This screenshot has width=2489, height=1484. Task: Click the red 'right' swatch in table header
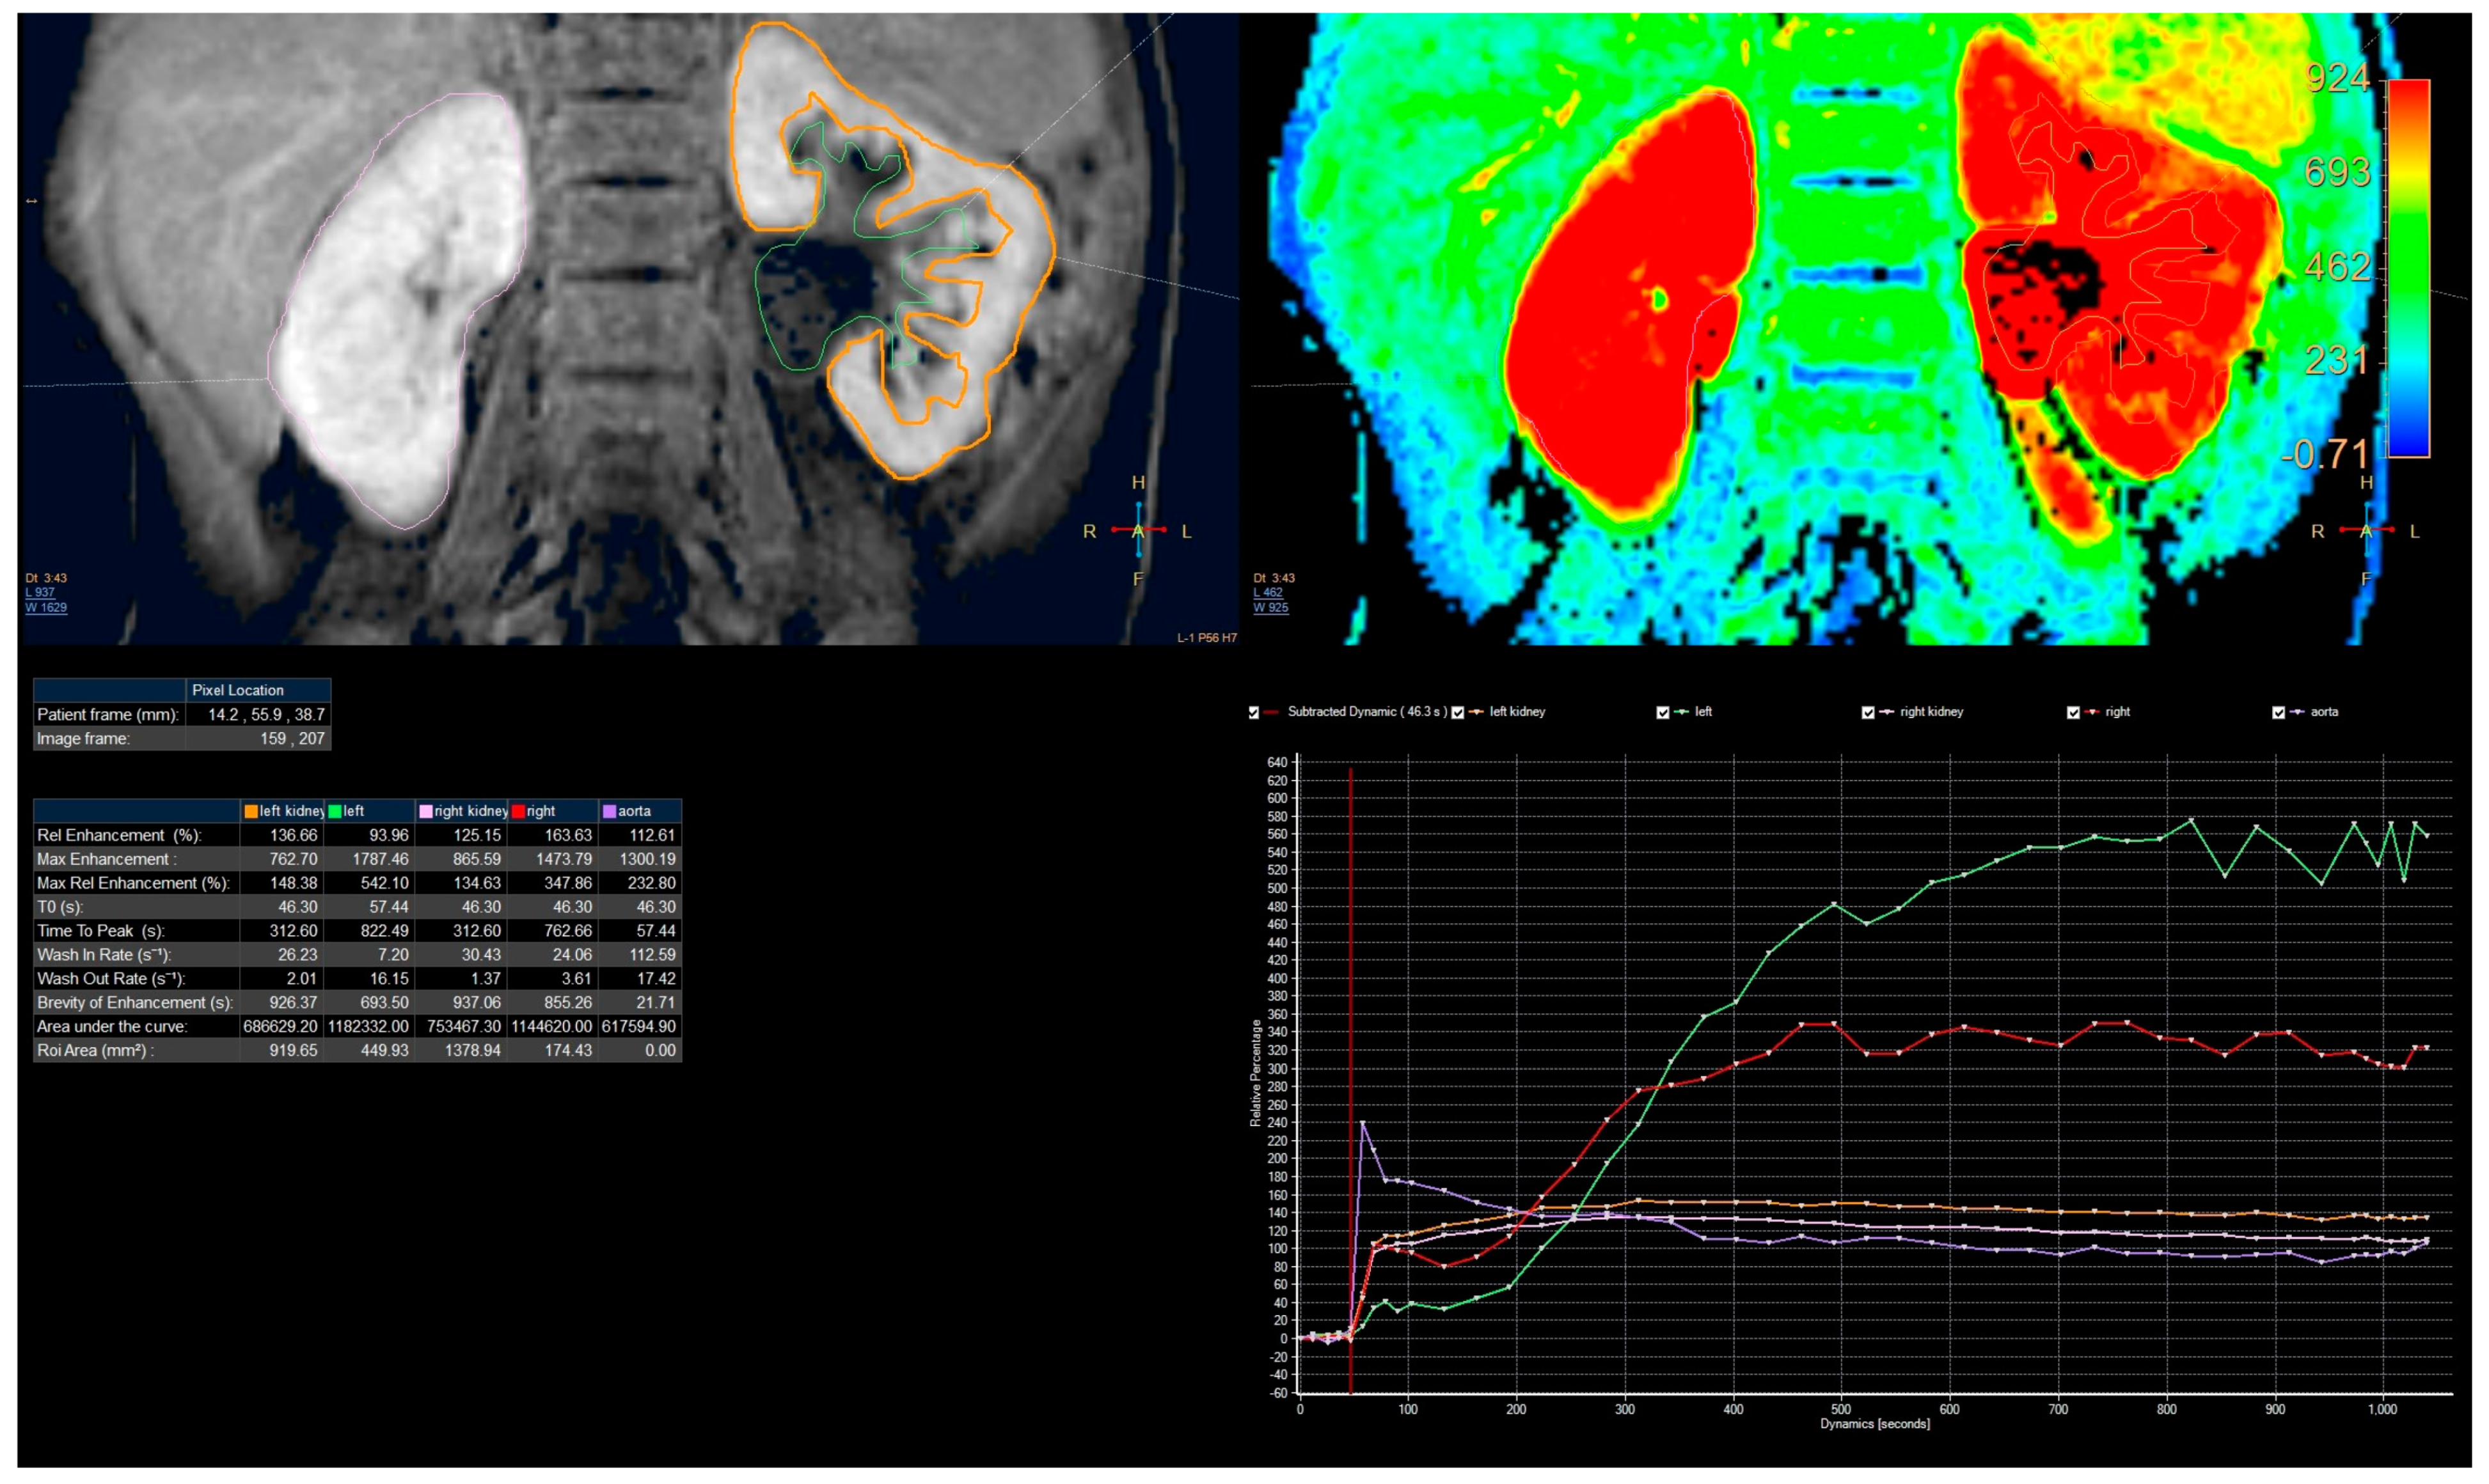(518, 811)
